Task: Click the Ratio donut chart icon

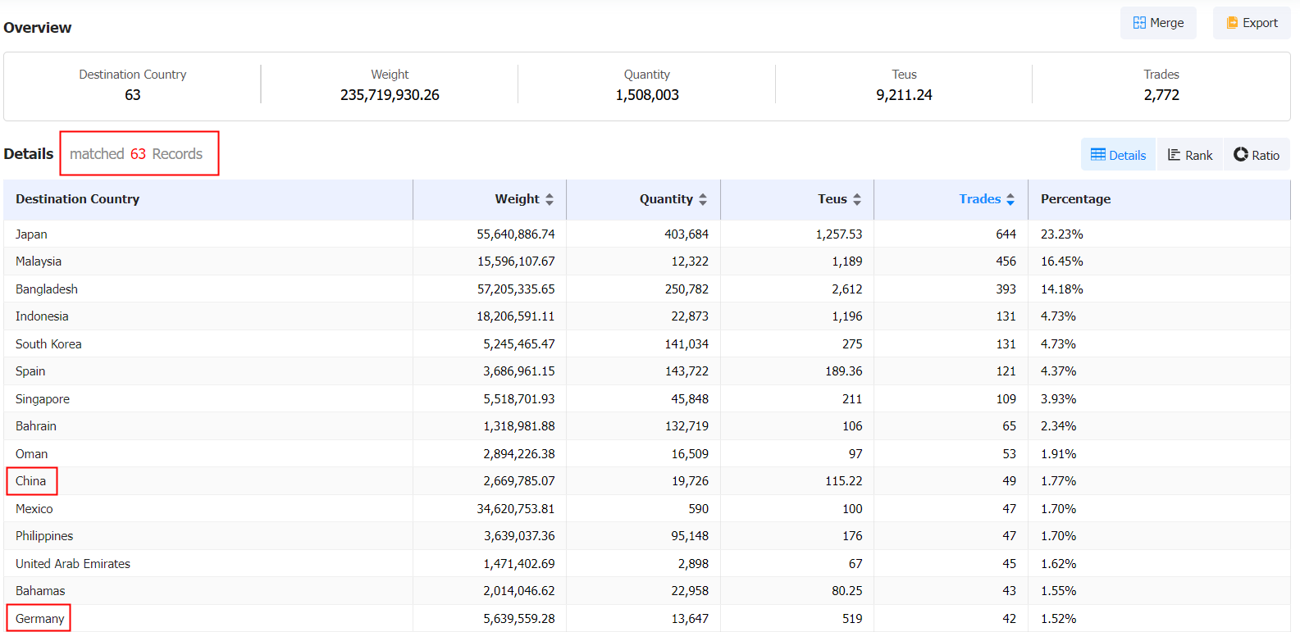Action: (x=1241, y=154)
